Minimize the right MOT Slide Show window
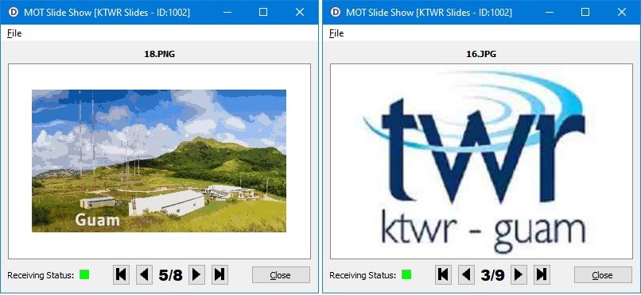Screen dimensions: 641x295 pos(550,12)
